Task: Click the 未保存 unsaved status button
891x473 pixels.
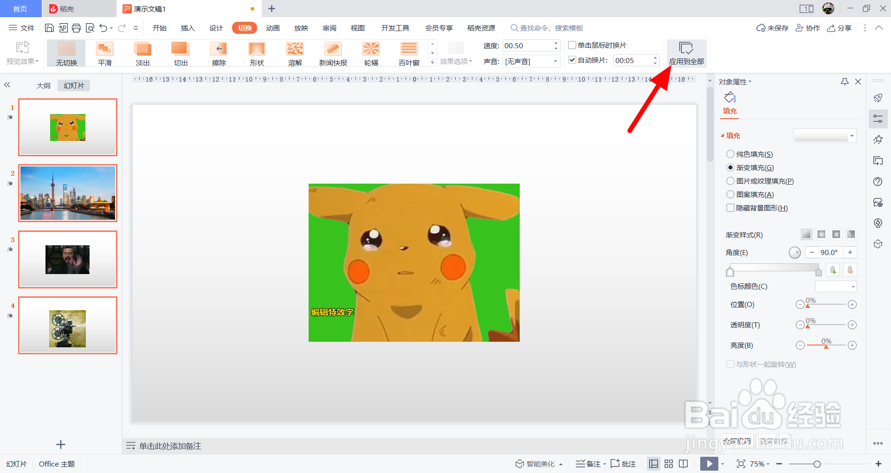Action: (772, 28)
